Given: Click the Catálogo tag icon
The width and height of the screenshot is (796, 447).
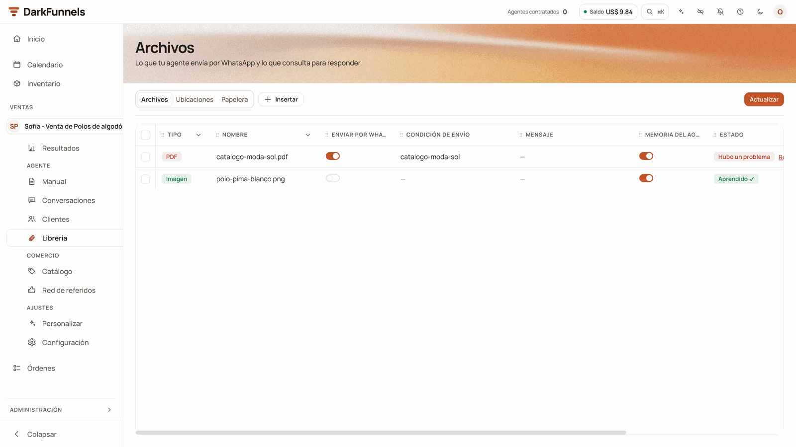Looking at the screenshot, I should click(32, 271).
